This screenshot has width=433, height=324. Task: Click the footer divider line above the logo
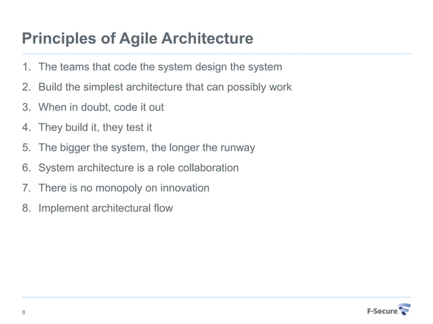tap(216, 297)
